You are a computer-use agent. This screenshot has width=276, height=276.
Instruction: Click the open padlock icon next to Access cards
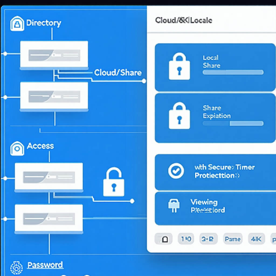click(114, 182)
